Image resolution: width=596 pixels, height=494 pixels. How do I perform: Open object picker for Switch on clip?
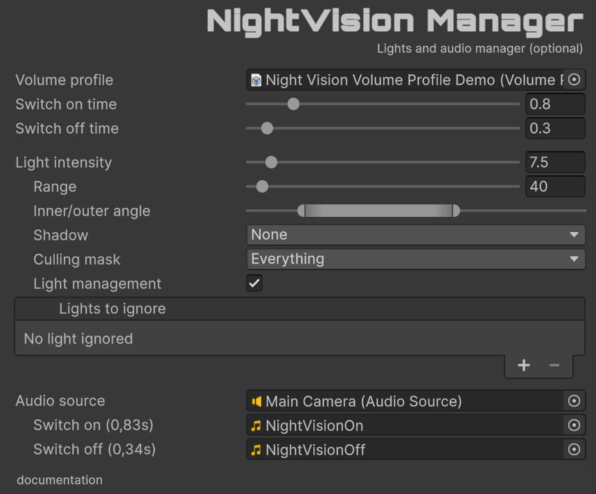[x=574, y=425]
